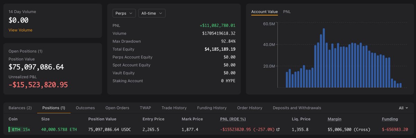416x138 pixels.
Task: Click the Vault Equity label
Action: (124, 73)
